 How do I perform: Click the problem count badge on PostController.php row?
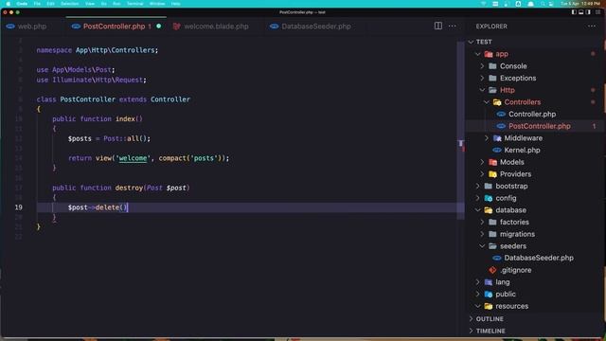tap(594, 126)
